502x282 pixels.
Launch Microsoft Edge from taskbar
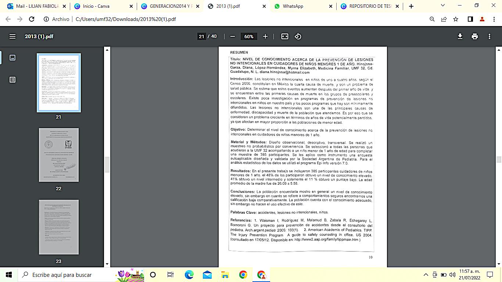(189, 275)
